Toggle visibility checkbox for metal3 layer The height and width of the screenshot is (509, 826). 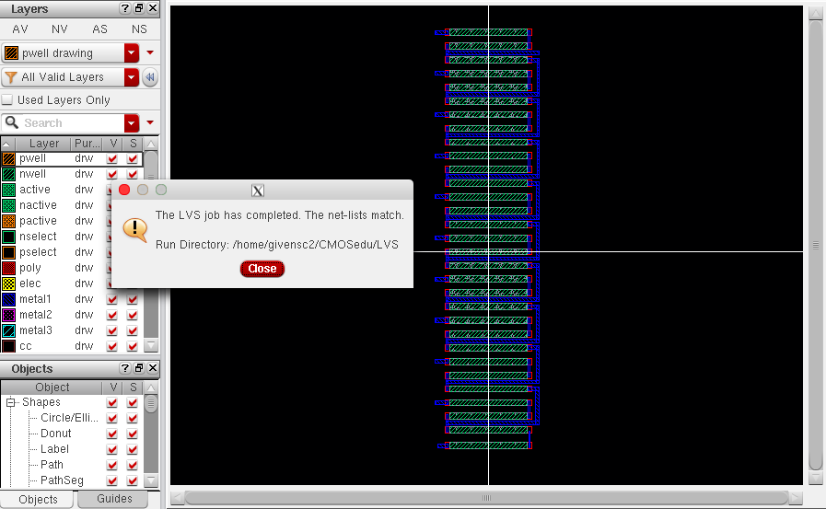[111, 330]
